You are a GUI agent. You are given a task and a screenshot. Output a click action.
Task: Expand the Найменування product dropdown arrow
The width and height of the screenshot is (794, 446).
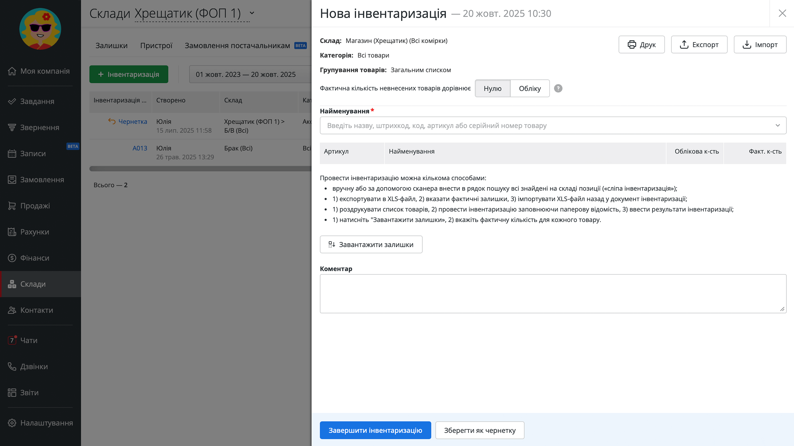click(777, 125)
